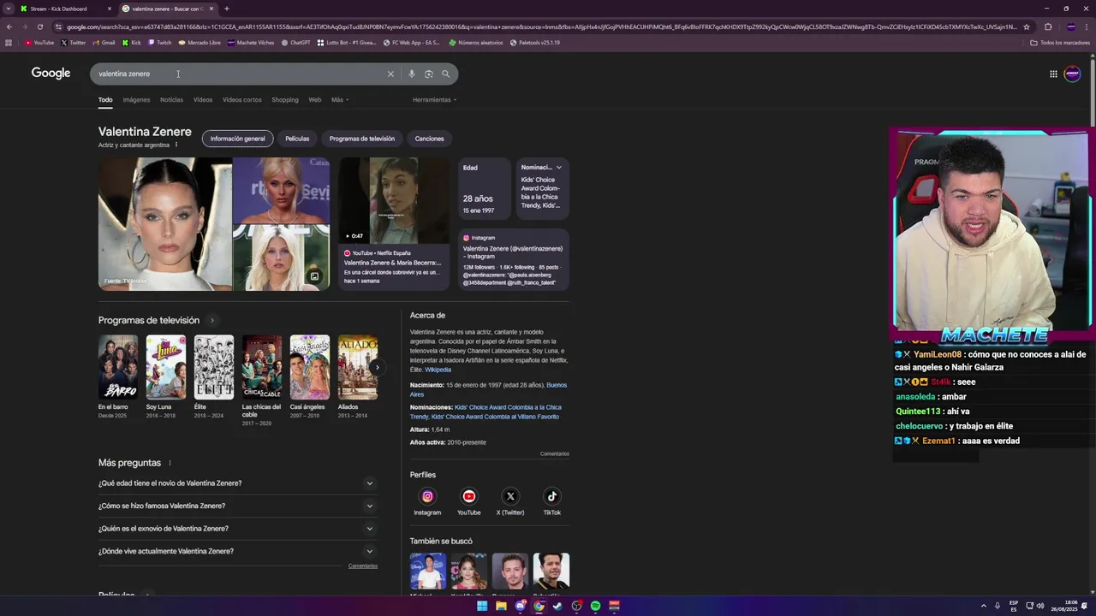Open Google Lens image search icon
This screenshot has width=1096, height=616.
428,74
